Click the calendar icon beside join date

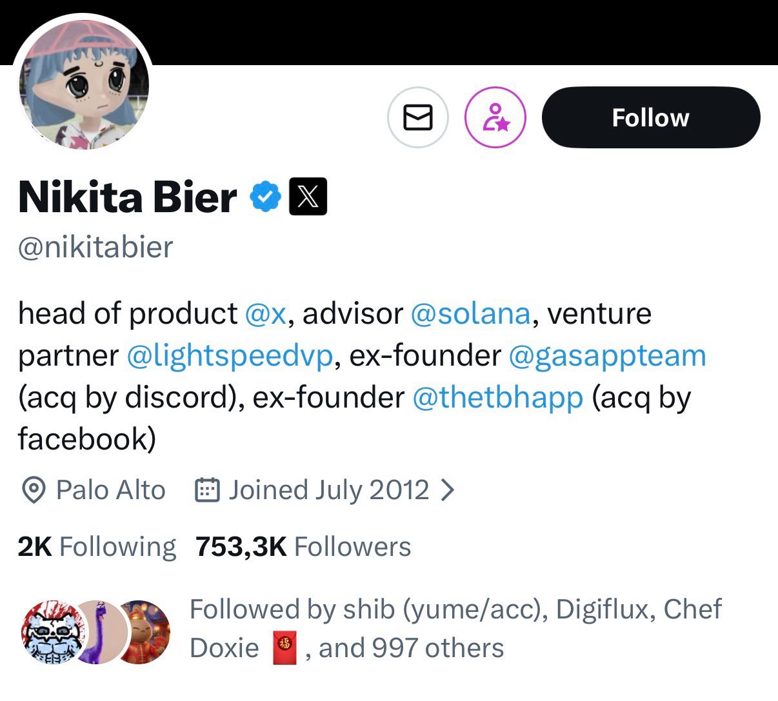point(208,491)
